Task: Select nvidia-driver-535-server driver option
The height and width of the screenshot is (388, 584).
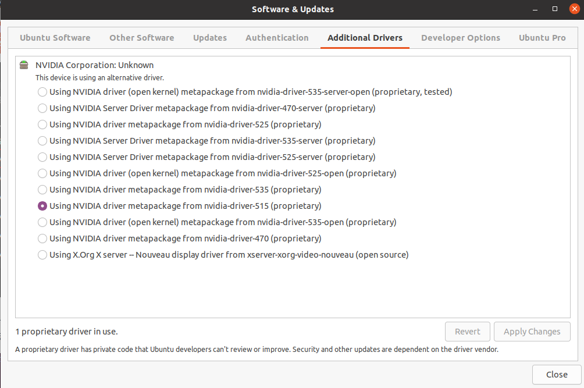Action: (42, 141)
